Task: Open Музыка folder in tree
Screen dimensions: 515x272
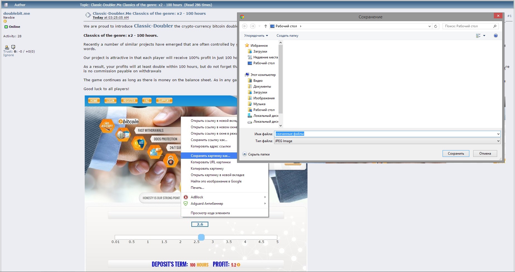Action: click(257, 104)
